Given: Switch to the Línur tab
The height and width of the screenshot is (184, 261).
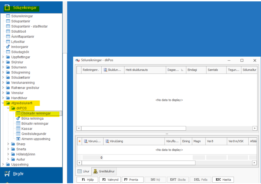Looking at the screenshot, I should point(83,171).
